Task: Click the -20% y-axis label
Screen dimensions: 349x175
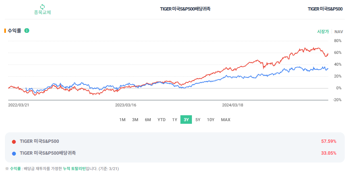Action: tap(337, 100)
